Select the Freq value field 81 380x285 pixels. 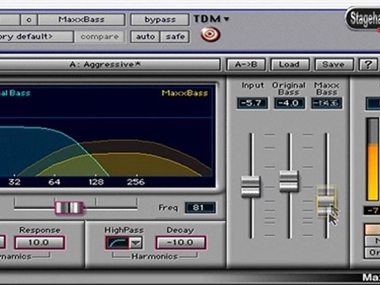[200, 208]
